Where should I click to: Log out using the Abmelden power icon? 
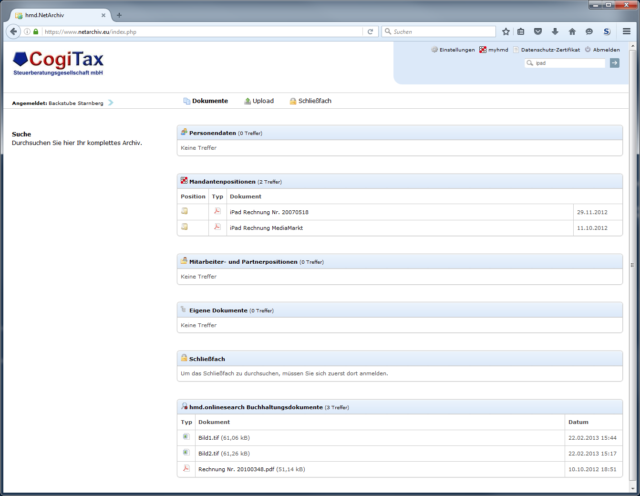point(587,49)
